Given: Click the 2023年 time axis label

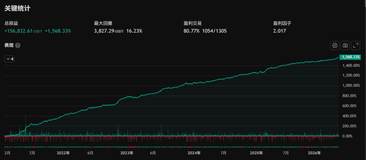Looking at the screenshot, I should point(127,153).
